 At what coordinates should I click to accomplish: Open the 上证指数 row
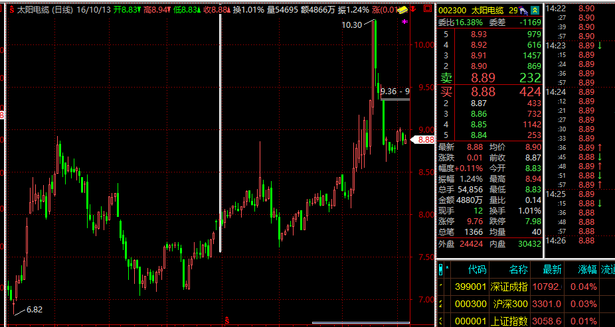(x=509, y=320)
